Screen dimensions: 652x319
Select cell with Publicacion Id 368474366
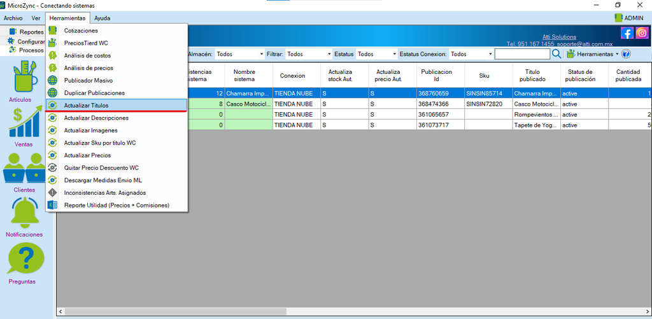pos(441,104)
